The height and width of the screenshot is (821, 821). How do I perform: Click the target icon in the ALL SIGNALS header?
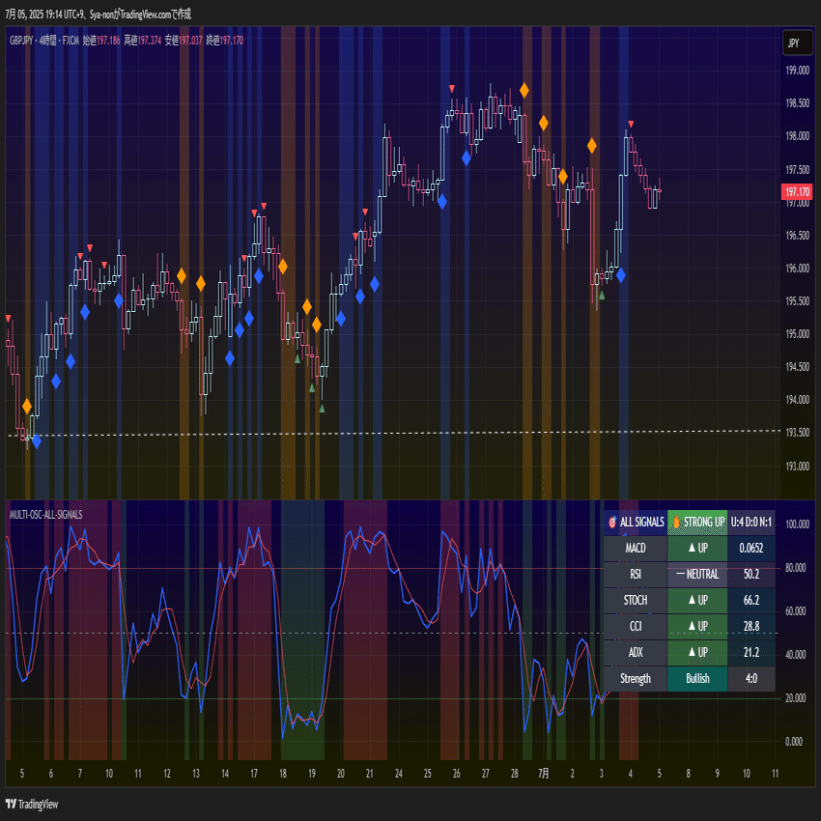point(612,522)
